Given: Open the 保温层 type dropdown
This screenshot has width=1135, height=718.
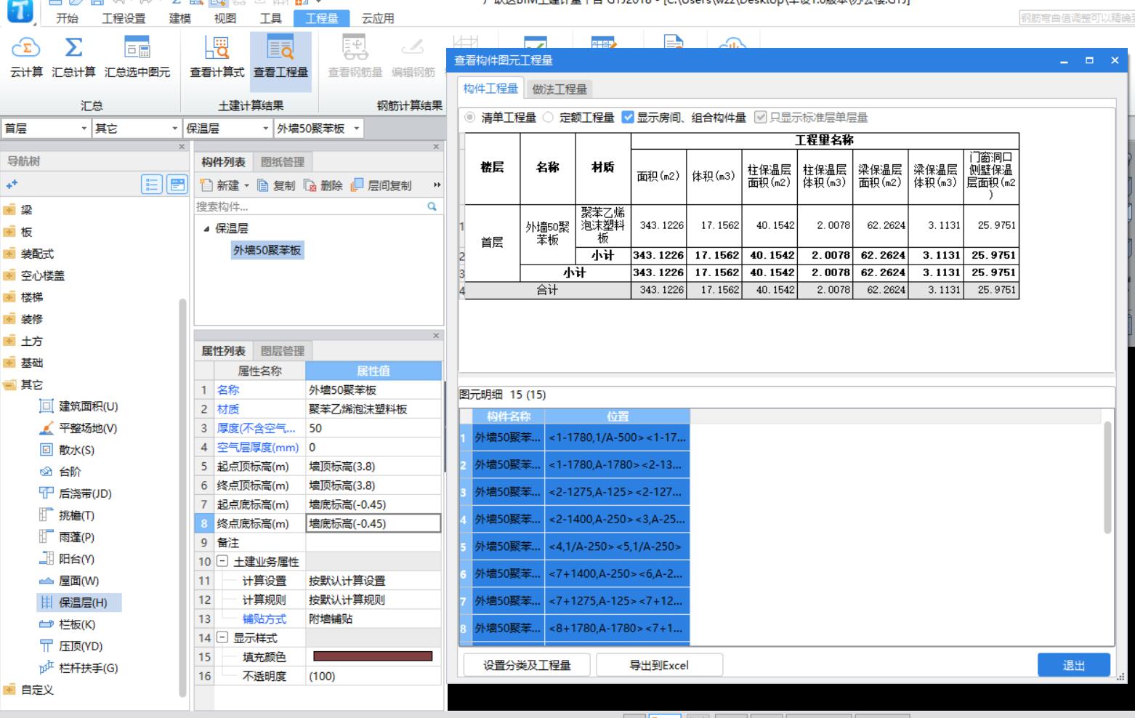Looking at the screenshot, I should pyautogui.click(x=265, y=129).
